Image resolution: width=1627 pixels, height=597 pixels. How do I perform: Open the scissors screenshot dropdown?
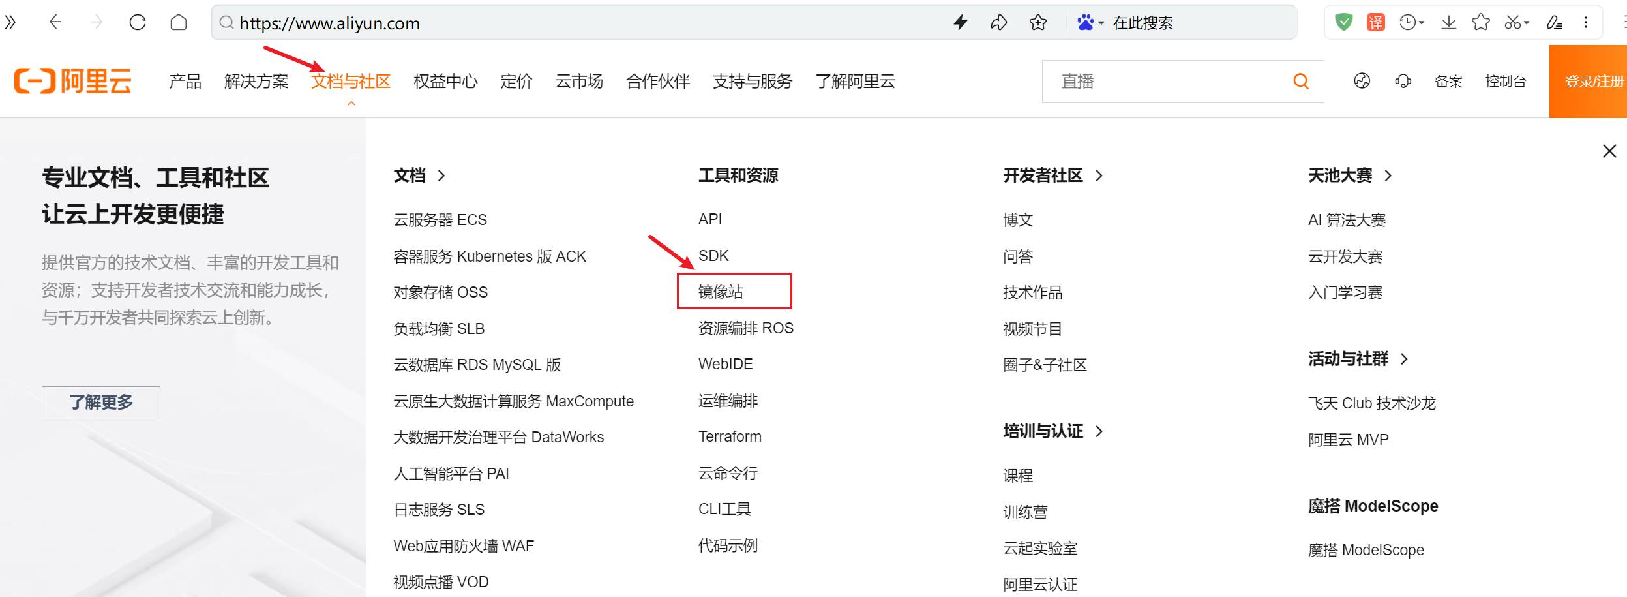(x=1517, y=23)
